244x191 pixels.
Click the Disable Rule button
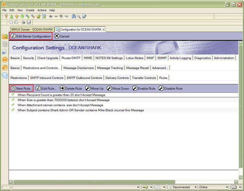pos(170,88)
